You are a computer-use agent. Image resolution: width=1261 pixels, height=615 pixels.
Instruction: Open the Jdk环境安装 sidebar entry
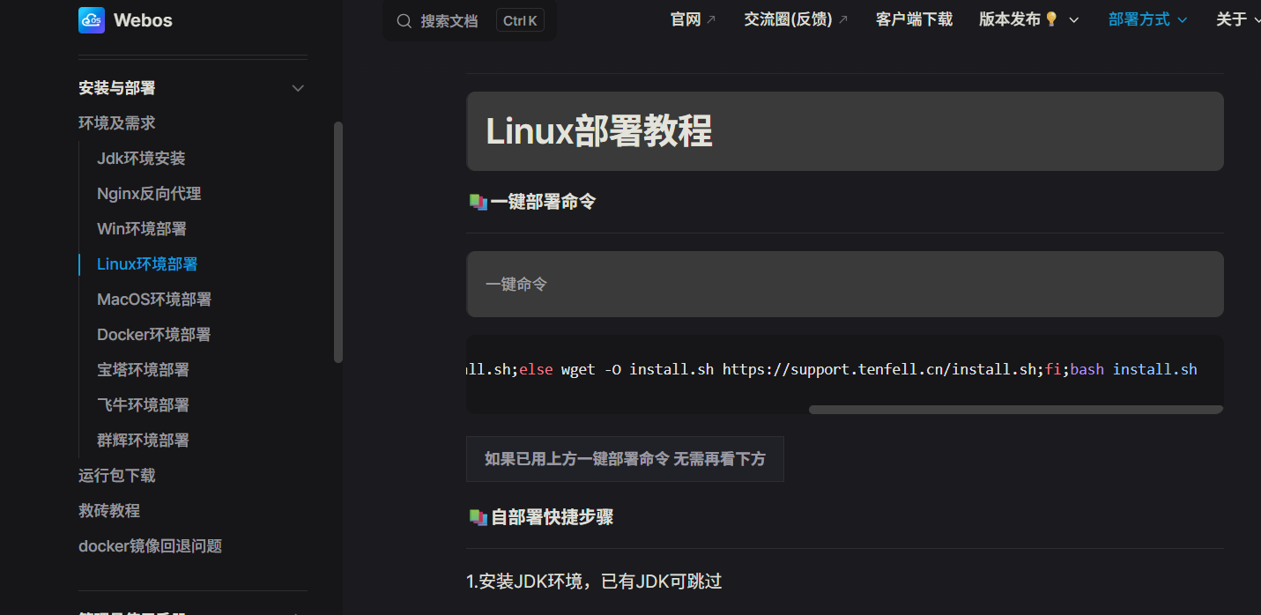(x=141, y=159)
